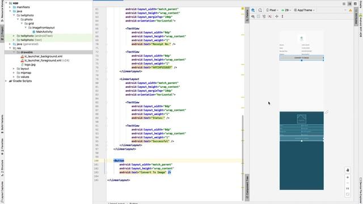The image size is (363, 204).
Task: Collapse the app module node
Action: pos(6,3)
